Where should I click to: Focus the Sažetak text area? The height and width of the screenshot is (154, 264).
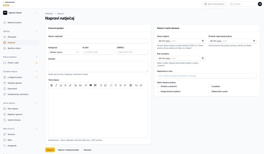click(98, 66)
